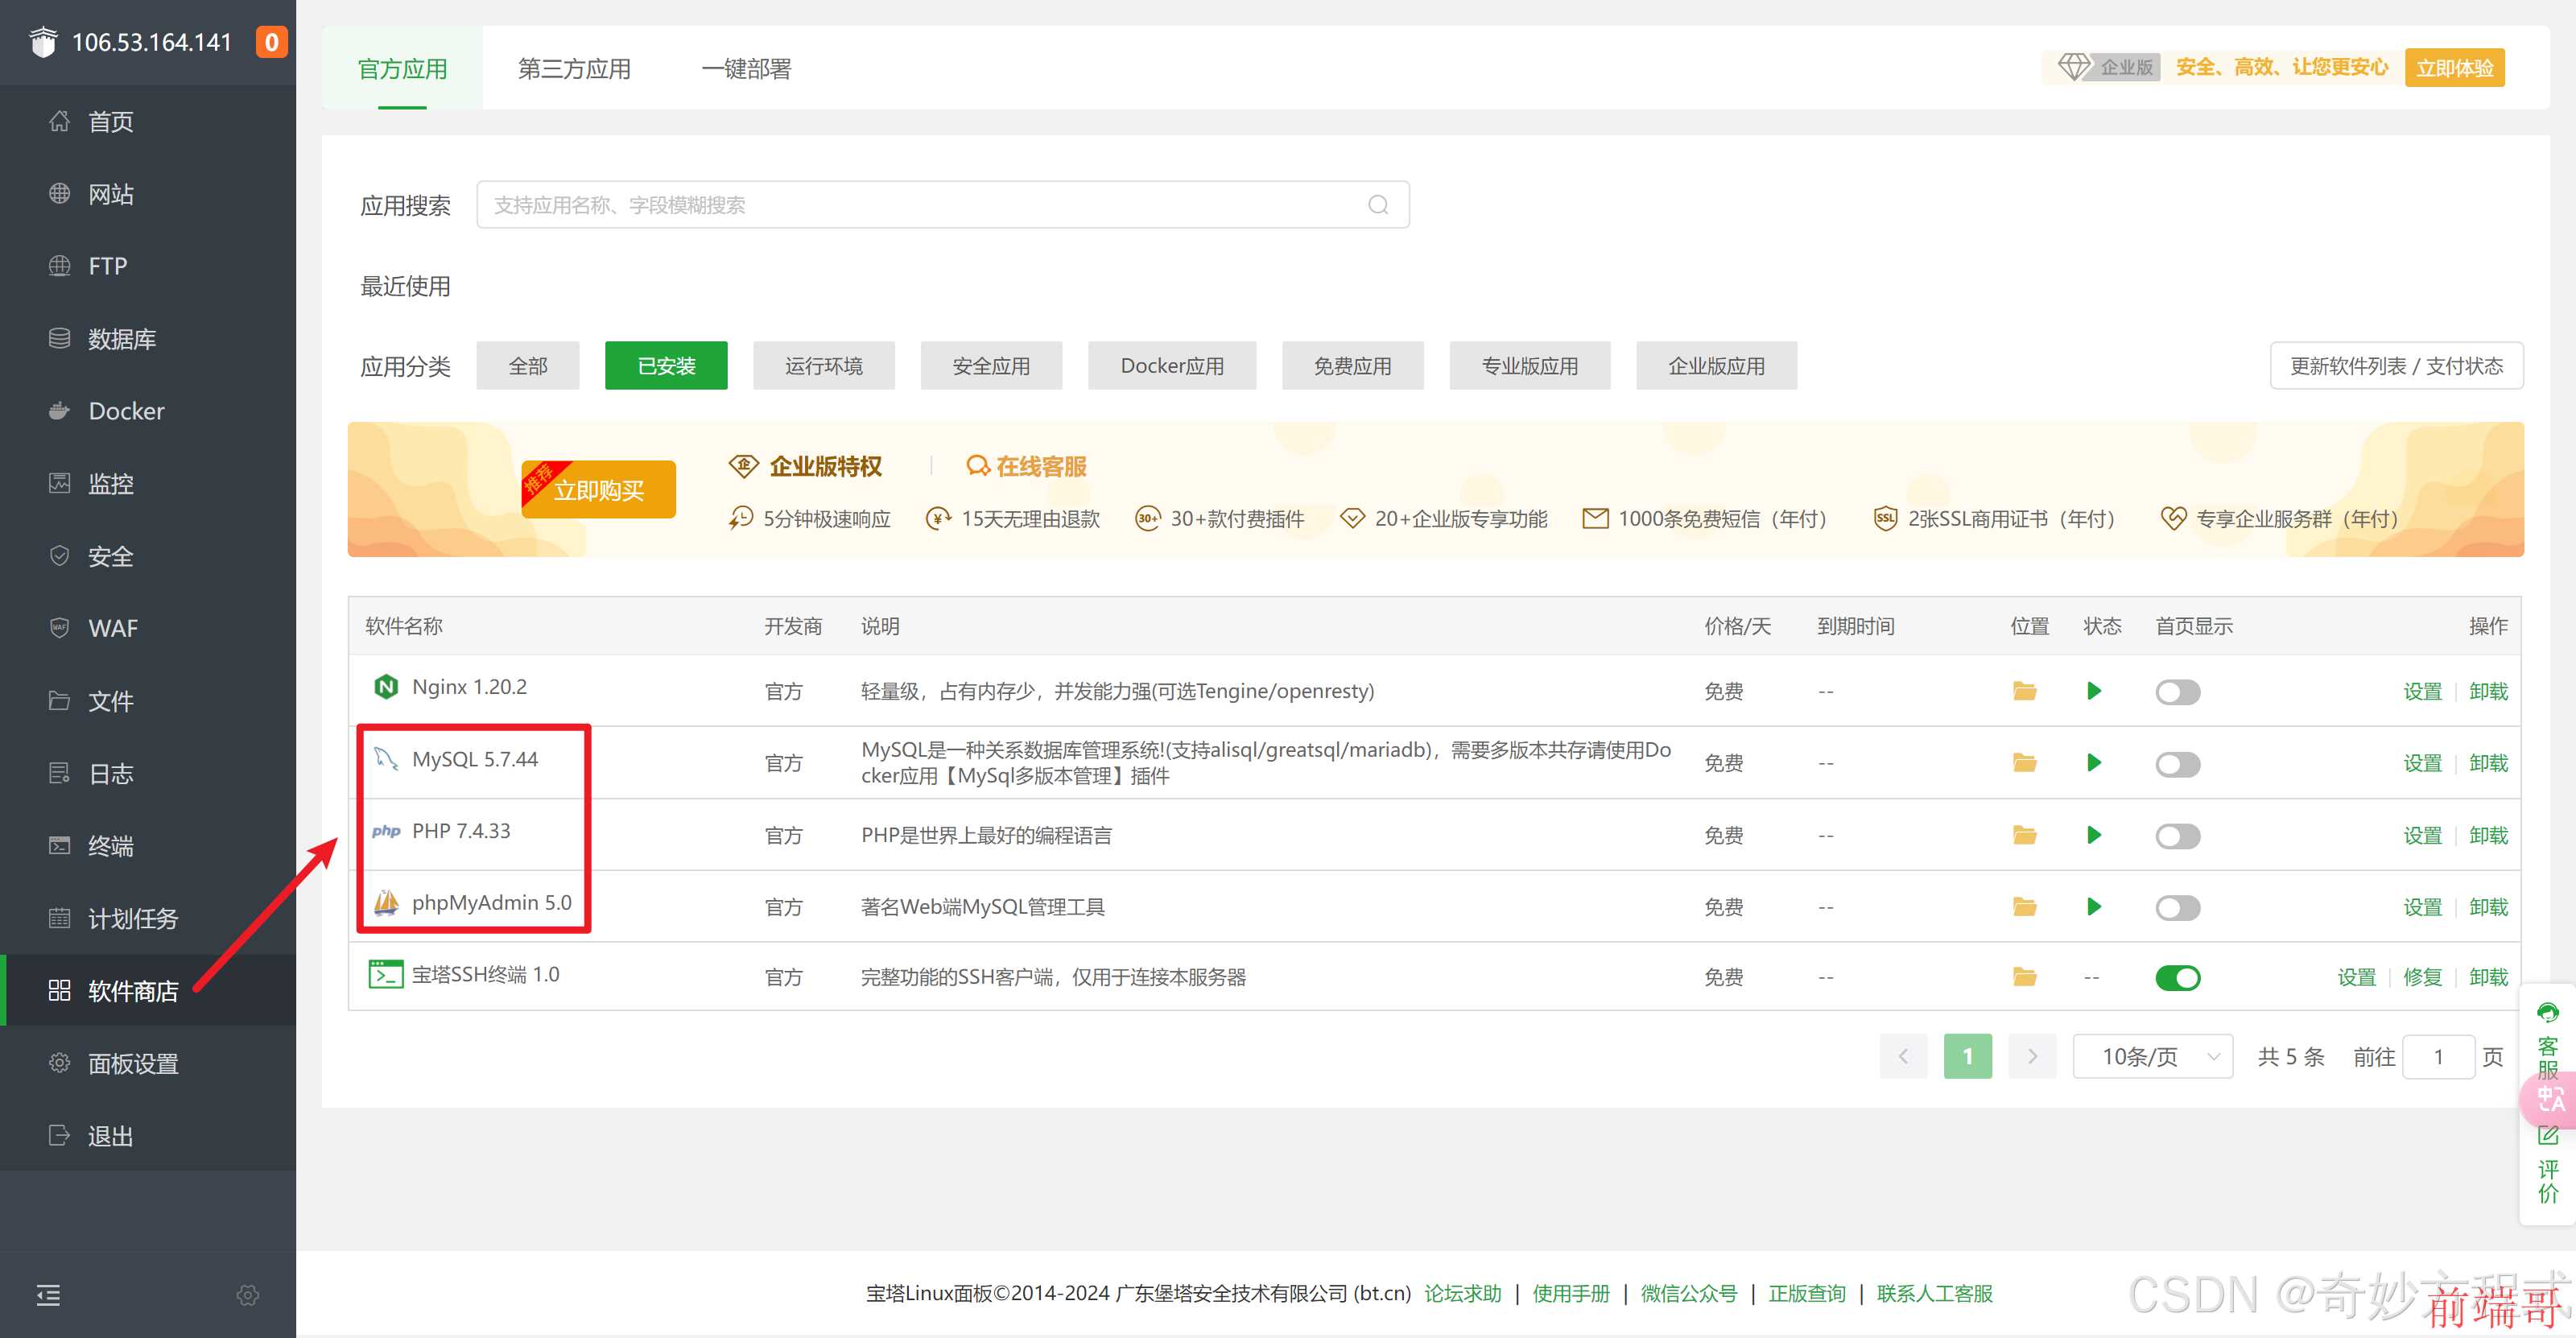Click the 评价 feedback edit icon

[x=2548, y=1136]
